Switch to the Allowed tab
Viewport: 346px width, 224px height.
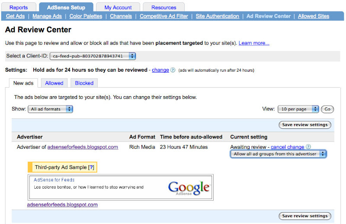pyautogui.click(x=54, y=83)
